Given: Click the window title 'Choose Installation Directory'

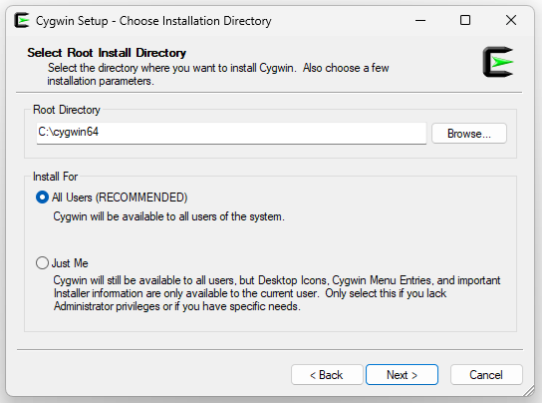Looking at the screenshot, I should [x=195, y=21].
